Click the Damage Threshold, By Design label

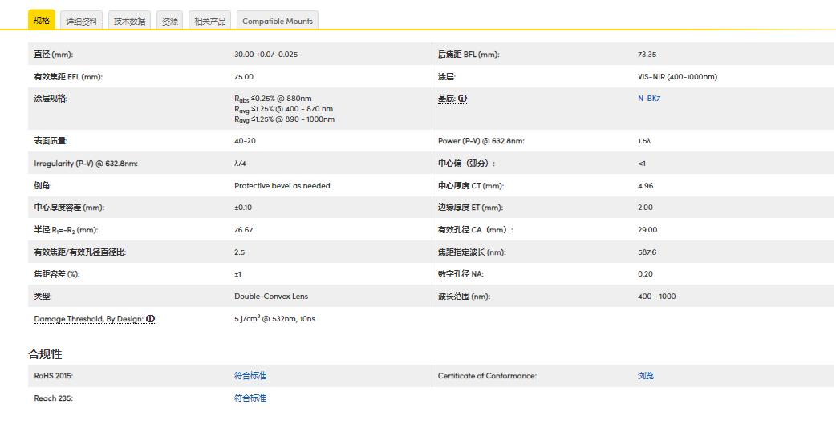tap(89, 319)
